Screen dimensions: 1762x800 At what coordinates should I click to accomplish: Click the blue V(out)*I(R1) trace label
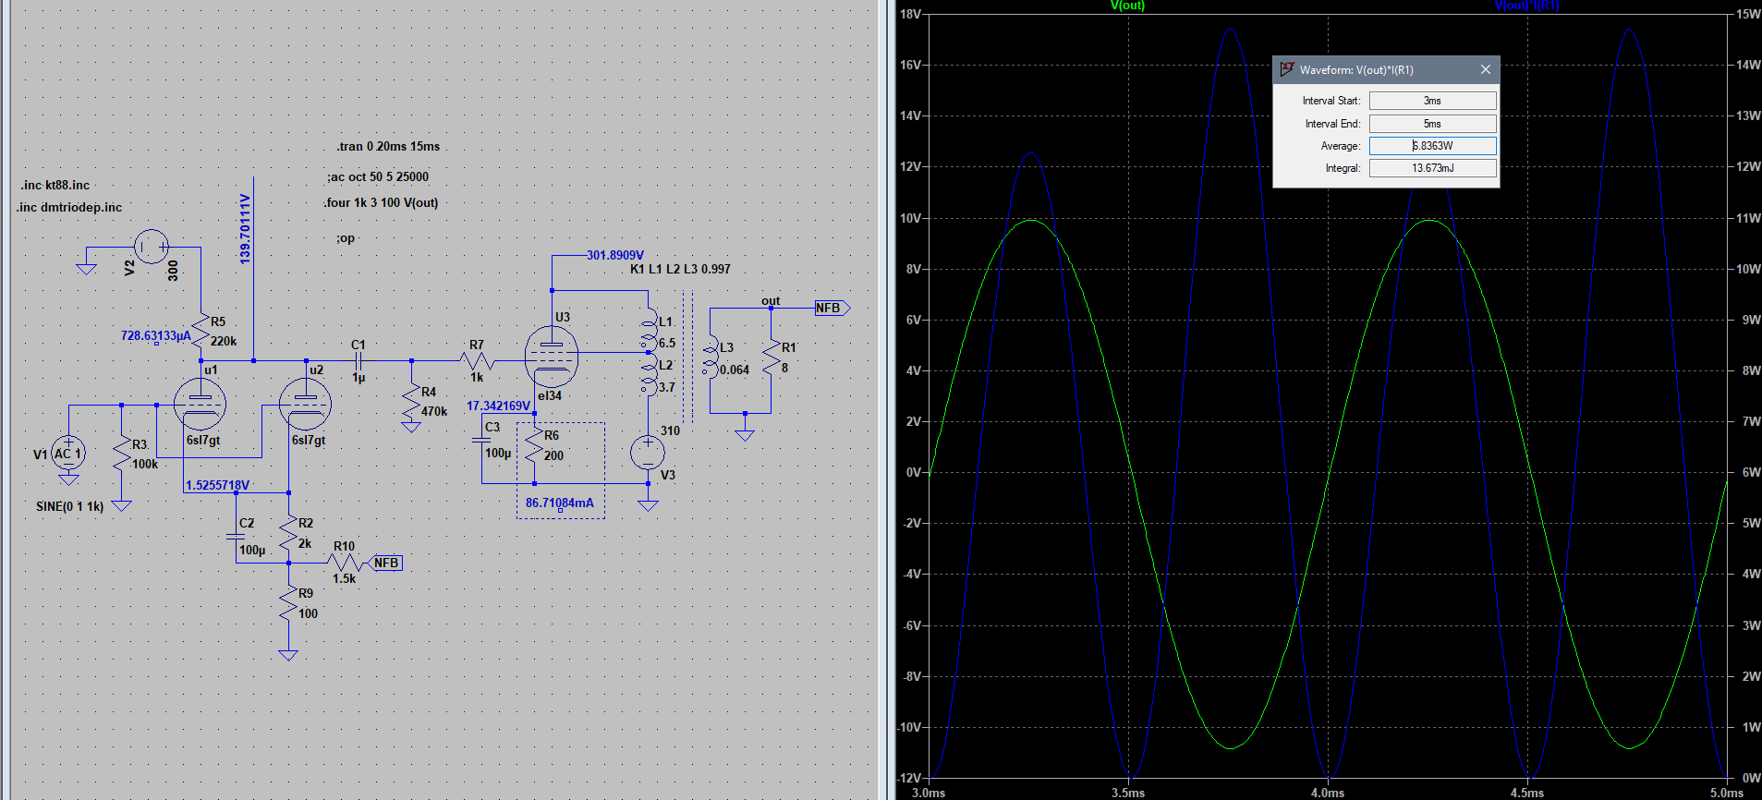1526,6
